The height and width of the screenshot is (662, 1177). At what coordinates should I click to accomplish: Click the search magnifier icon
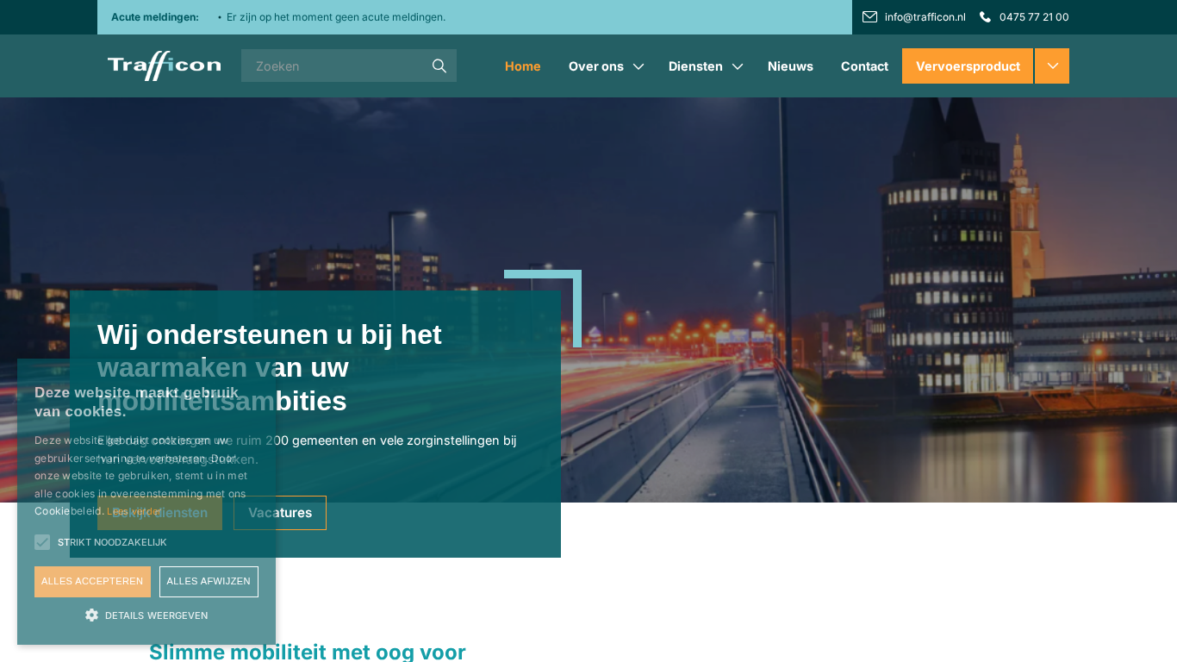[439, 66]
